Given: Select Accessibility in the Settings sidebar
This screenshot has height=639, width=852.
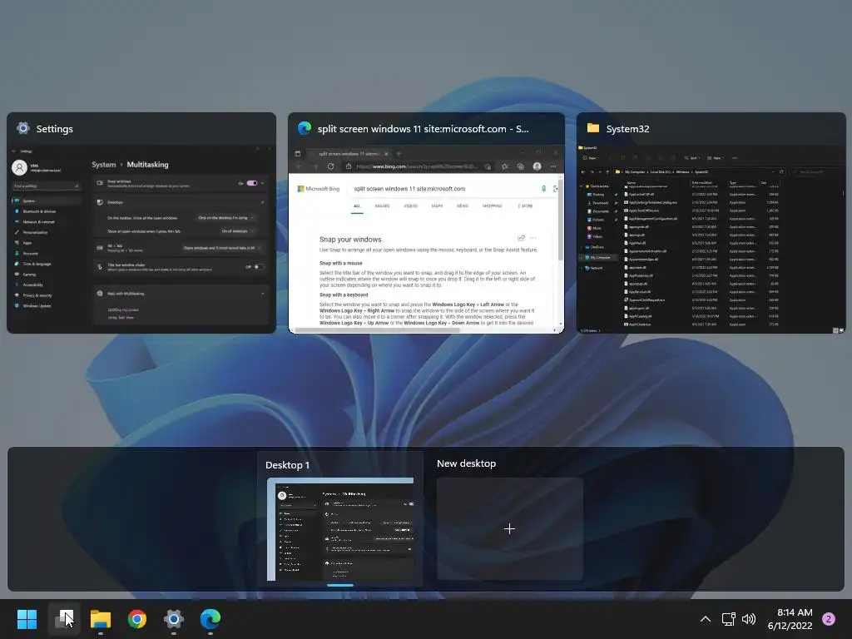Looking at the screenshot, I should click(47, 285).
